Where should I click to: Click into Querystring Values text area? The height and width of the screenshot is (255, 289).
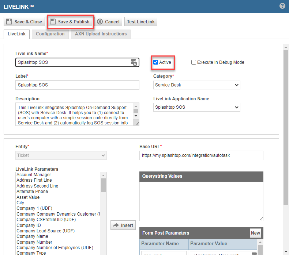point(201,201)
